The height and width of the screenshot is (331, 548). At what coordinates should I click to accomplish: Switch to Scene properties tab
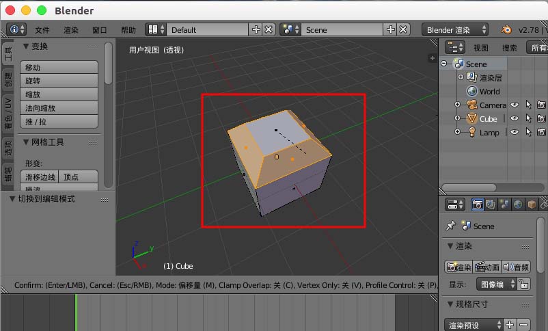click(x=504, y=204)
